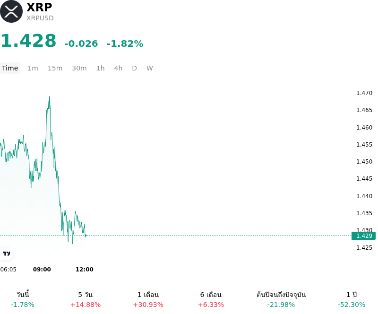This screenshot has height=314, width=378.
Task: Show the 6 เดือน range performance
Action: click(x=211, y=299)
